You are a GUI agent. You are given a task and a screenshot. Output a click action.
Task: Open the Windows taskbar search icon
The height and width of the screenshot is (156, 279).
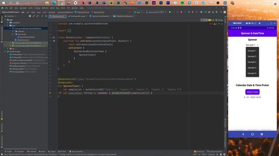10,3
